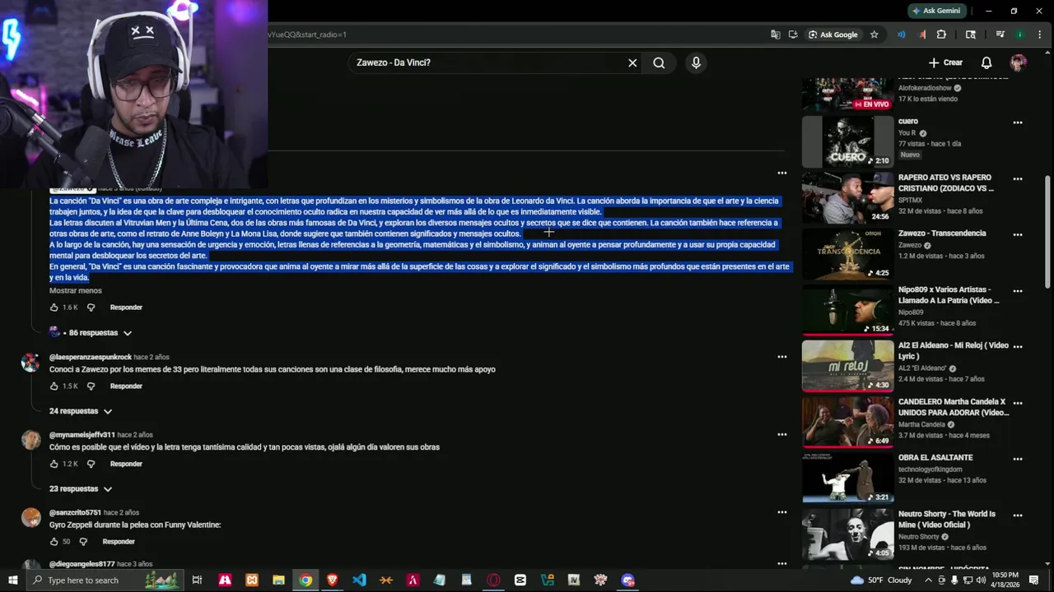Open options menu for @mynameisjeffv311 comment

[x=782, y=434]
